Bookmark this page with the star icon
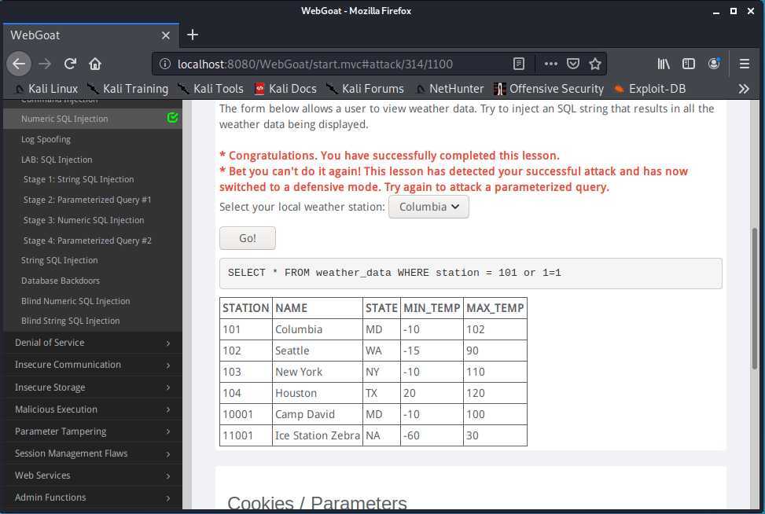This screenshot has width=765, height=514. pyautogui.click(x=595, y=64)
